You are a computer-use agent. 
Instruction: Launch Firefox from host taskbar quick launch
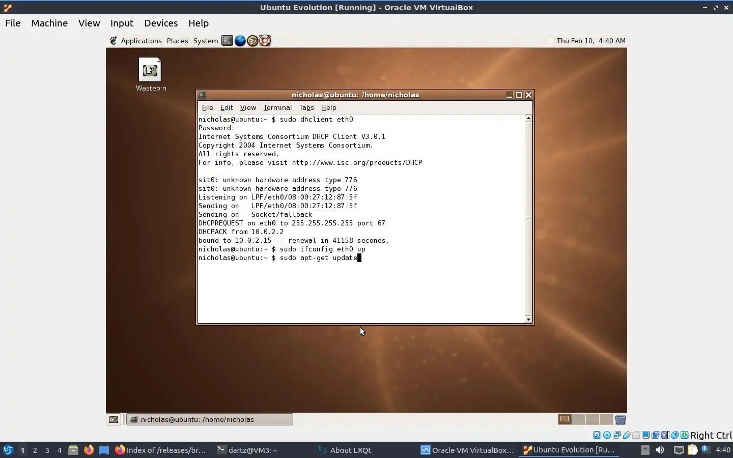[89, 450]
